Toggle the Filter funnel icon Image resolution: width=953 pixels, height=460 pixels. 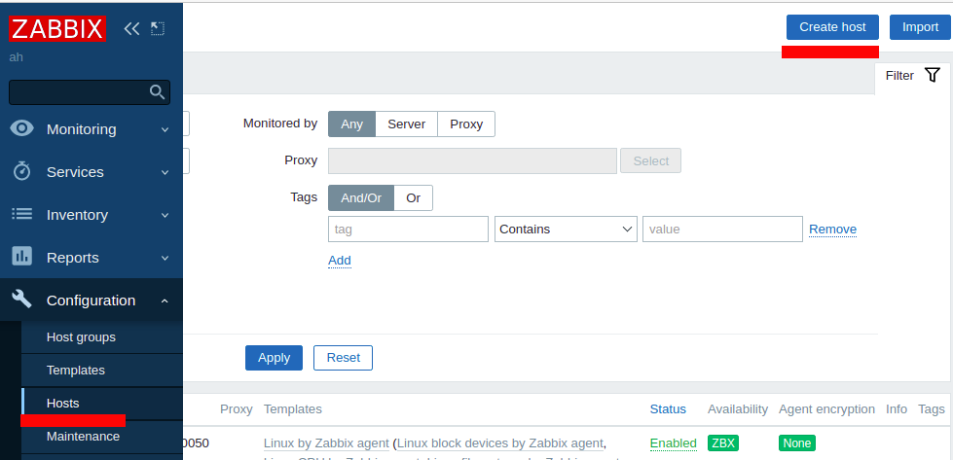933,75
